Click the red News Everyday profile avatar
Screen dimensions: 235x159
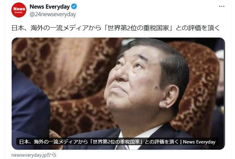(x=19, y=10)
